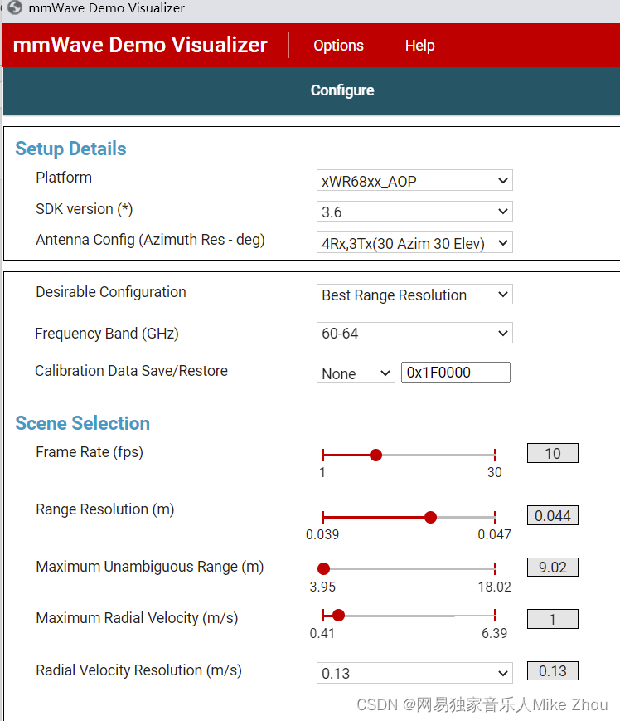Open the Antenna Config dropdown
This screenshot has height=721, width=620.
414,243
